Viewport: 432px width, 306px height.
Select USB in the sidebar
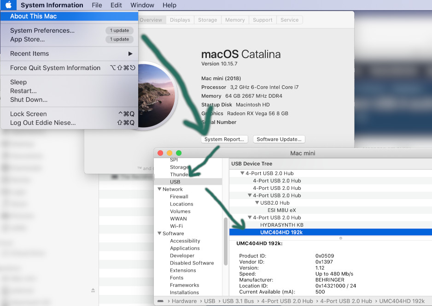pyautogui.click(x=188, y=182)
